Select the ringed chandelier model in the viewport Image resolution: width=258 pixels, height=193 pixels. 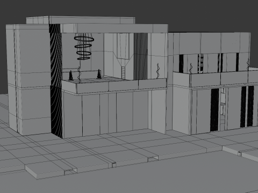tap(84, 47)
